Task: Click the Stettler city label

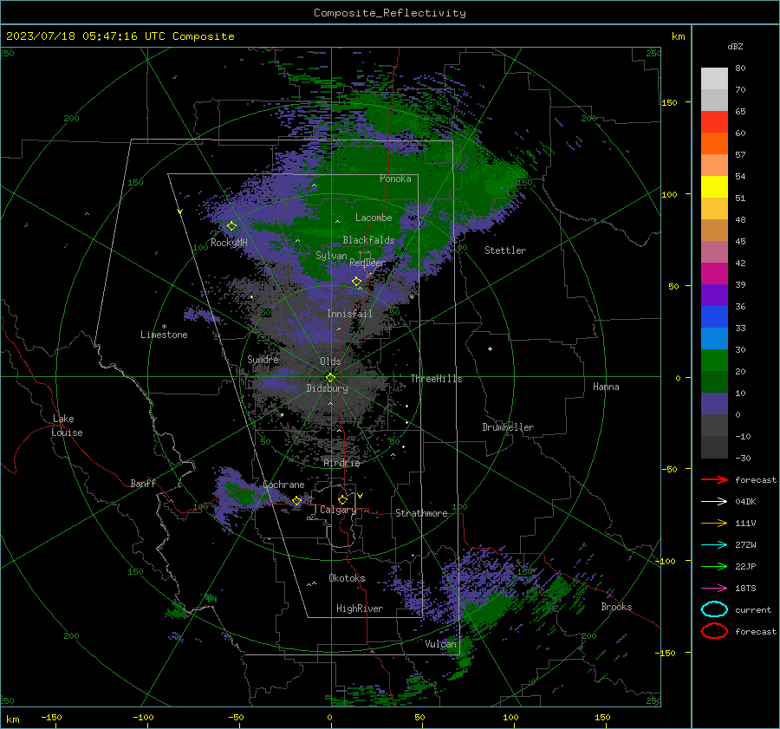Action: click(x=505, y=251)
